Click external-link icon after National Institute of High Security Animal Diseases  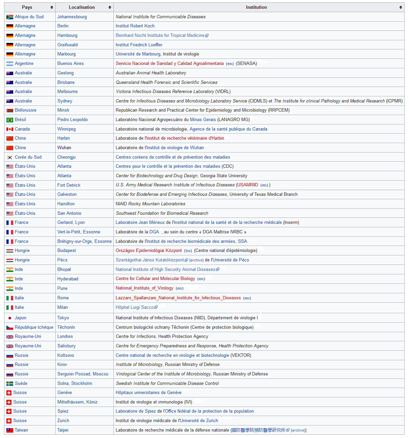(x=218, y=270)
